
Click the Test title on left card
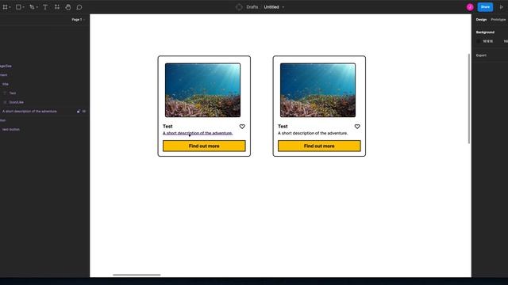[167, 127]
